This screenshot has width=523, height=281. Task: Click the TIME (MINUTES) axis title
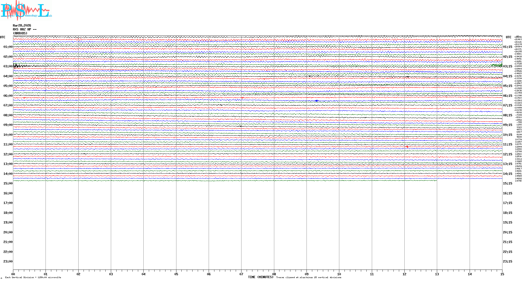(x=260, y=277)
